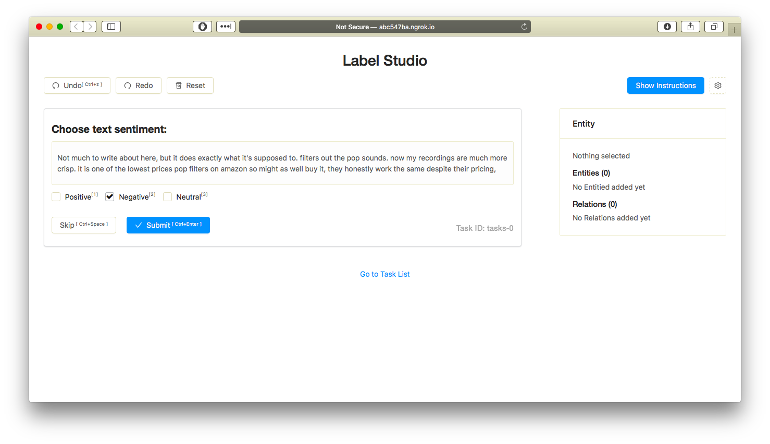Viewport: 770px width, 444px height.
Task: Uncheck the Negative sentiment checkbox
Action: (109, 196)
